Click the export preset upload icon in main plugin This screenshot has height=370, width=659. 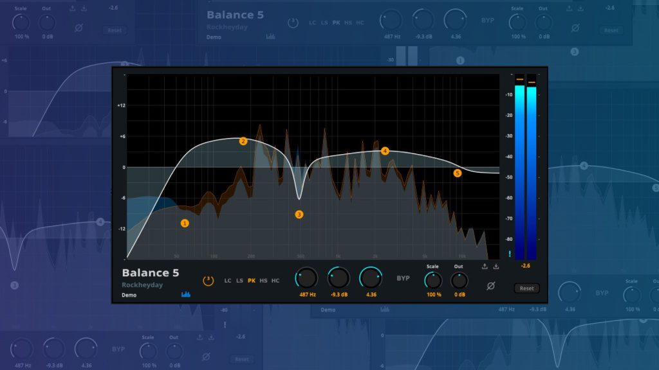pyautogui.click(x=485, y=267)
